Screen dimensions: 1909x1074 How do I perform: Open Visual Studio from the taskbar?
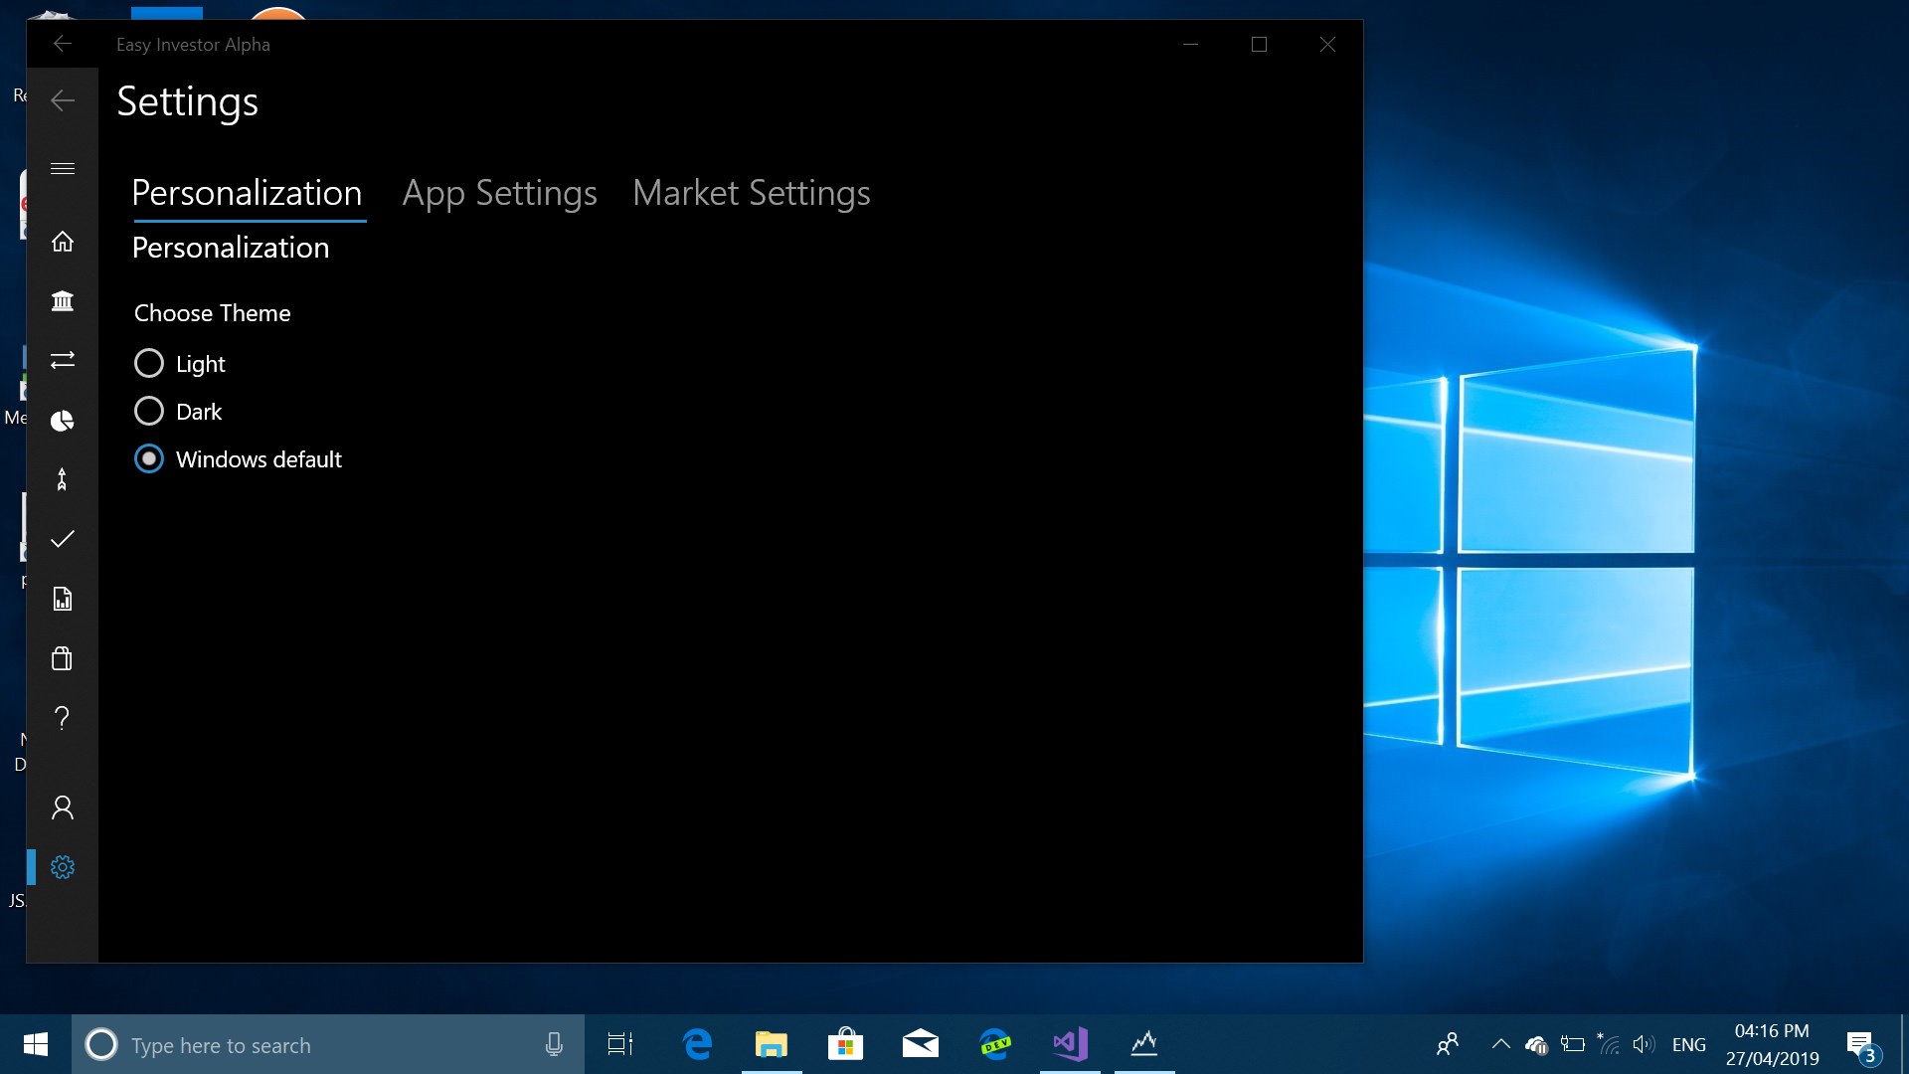point(1070,1044)
